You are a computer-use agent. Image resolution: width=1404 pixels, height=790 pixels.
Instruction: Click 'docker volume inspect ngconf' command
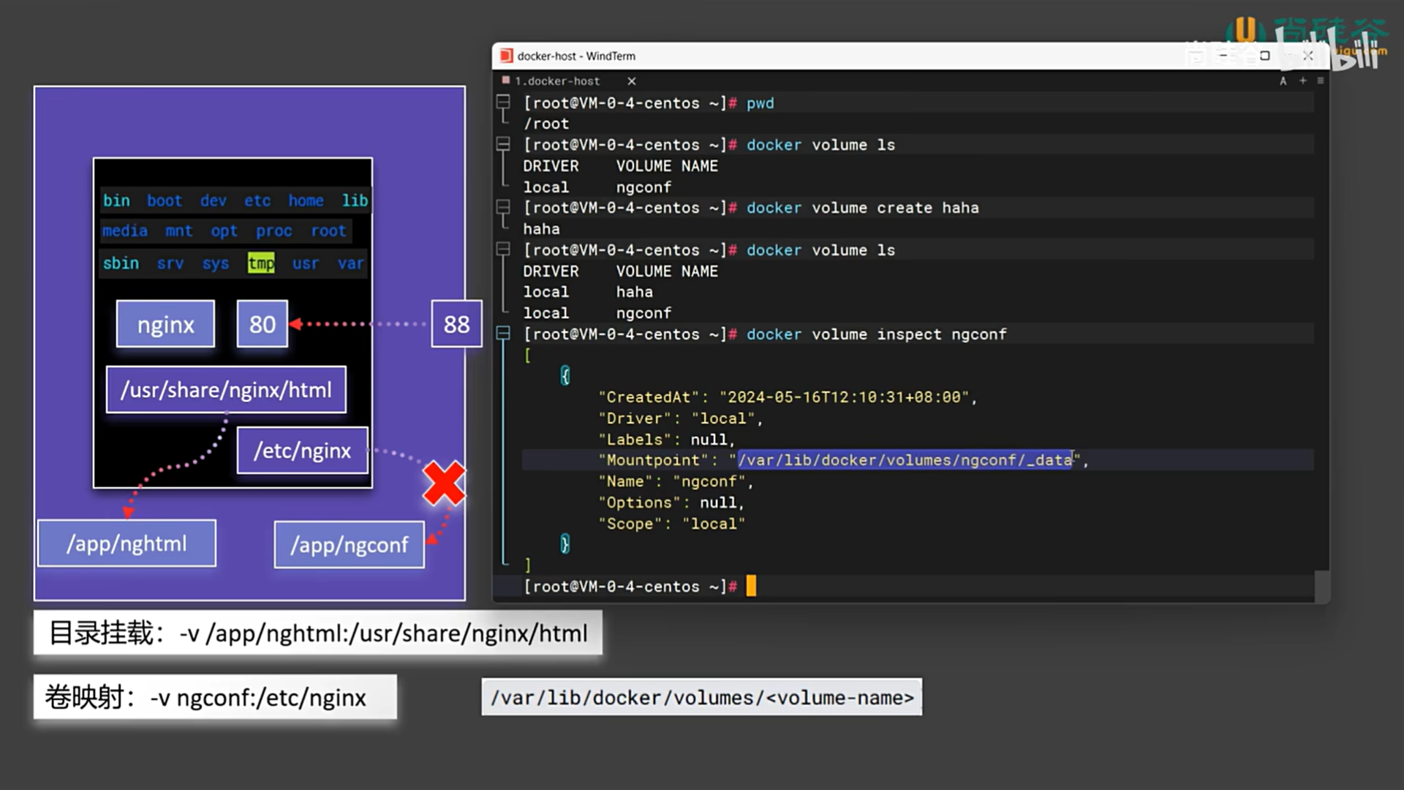coord(876,334)
